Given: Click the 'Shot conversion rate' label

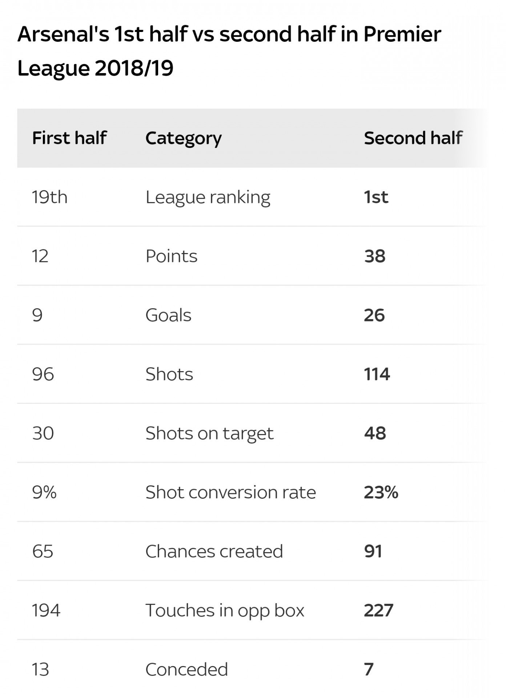Looking at the screenshot, I should click(230, 492).
